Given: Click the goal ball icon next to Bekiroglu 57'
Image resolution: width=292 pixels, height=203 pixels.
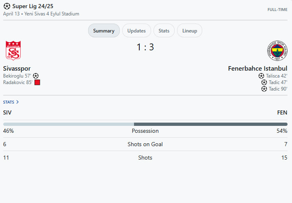Looking at the screenshot, I should (x=36, y=76).
